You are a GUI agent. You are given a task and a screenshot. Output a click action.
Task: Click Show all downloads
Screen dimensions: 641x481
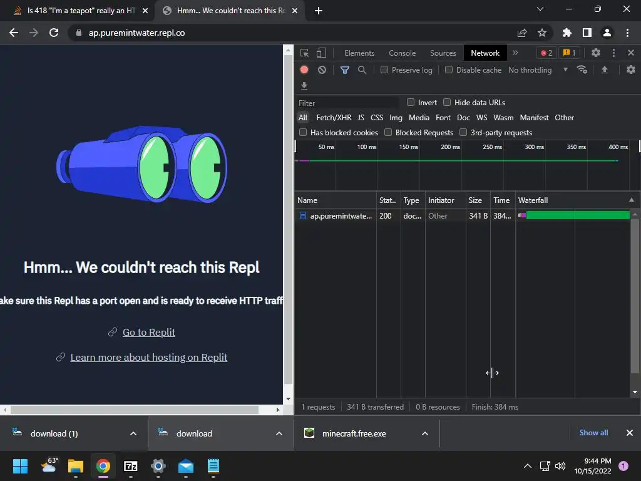pos(593,433)
